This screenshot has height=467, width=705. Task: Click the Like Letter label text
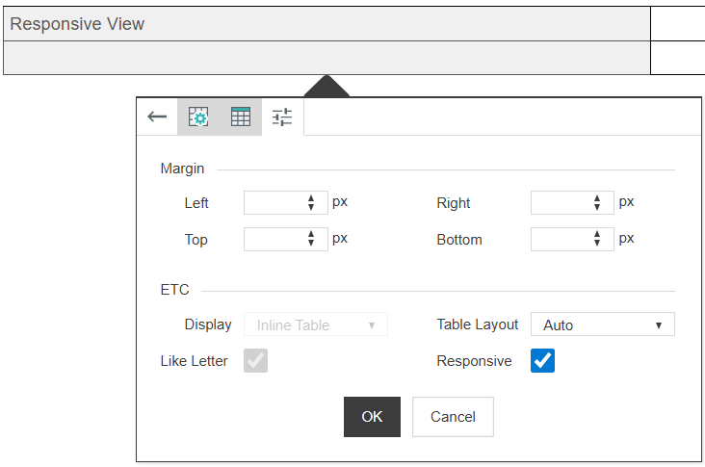pos(194,361)
